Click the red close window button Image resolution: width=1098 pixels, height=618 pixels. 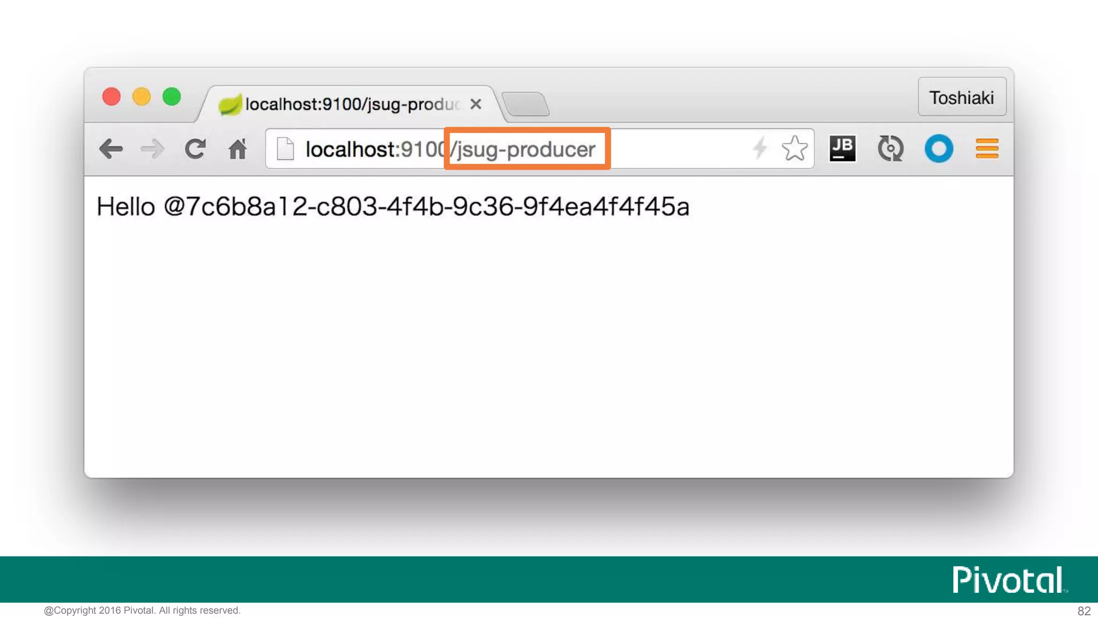(x=112, y=97)
